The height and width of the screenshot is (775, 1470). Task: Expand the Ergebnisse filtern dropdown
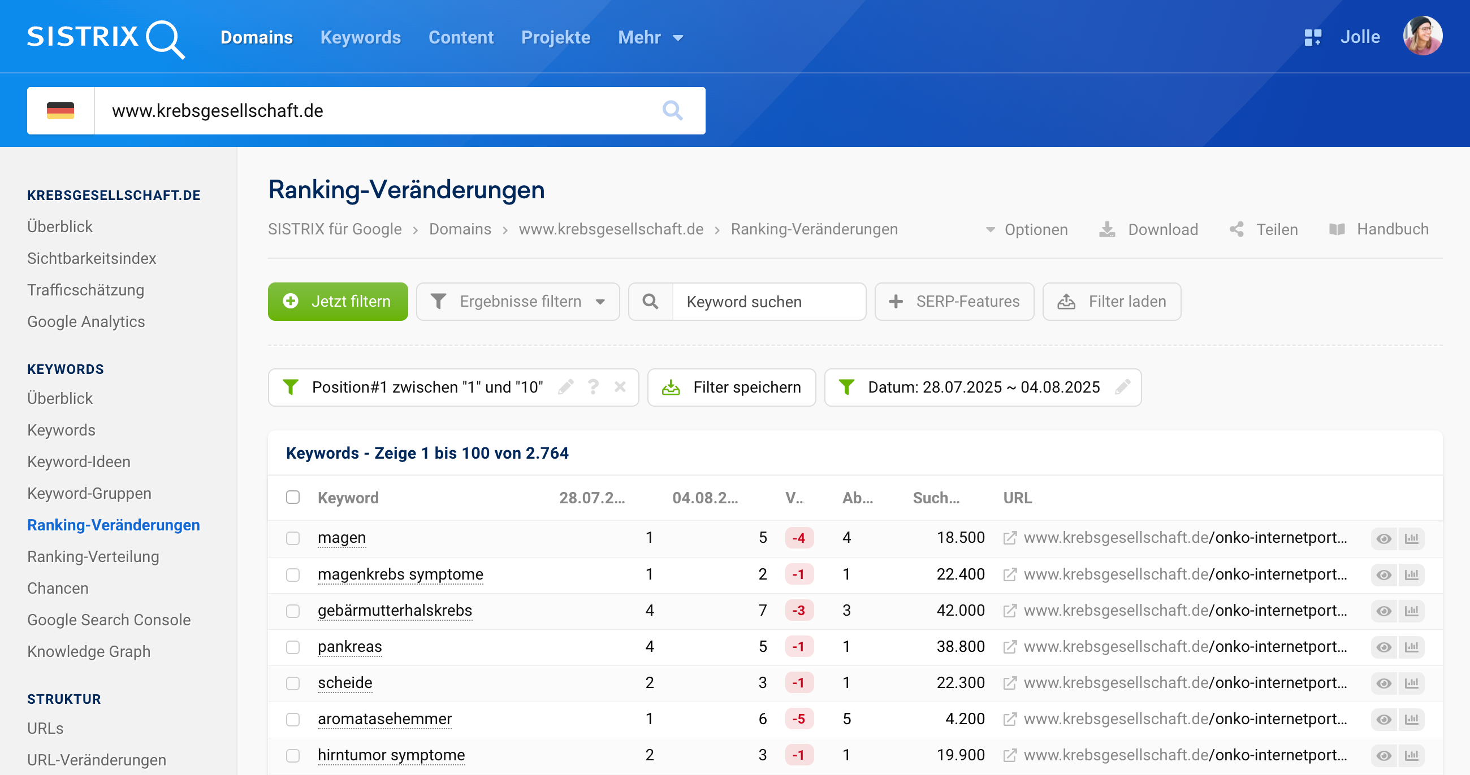coord(517,301)
